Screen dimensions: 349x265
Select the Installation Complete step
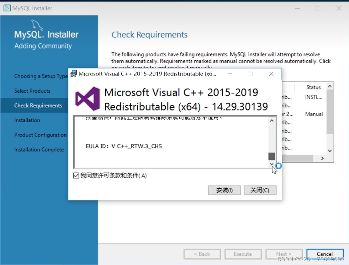tap(39, 150)
